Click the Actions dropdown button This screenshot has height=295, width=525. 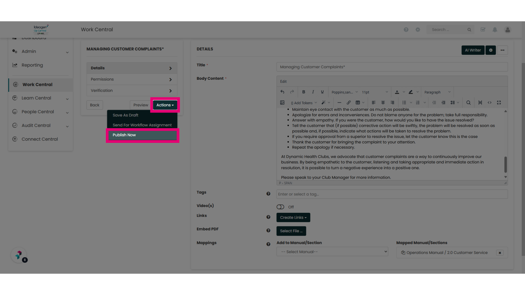tap(165, 105)
